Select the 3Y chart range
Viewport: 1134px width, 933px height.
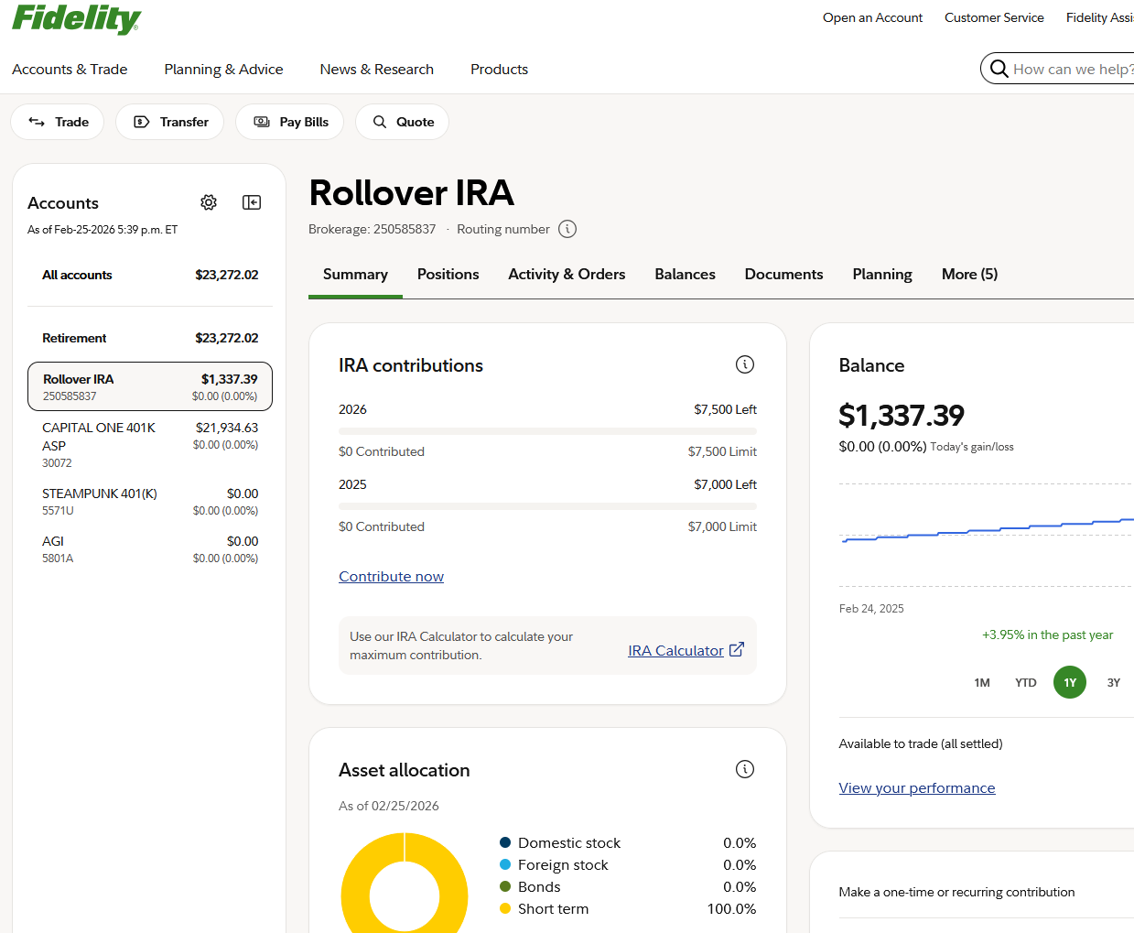1114,683
